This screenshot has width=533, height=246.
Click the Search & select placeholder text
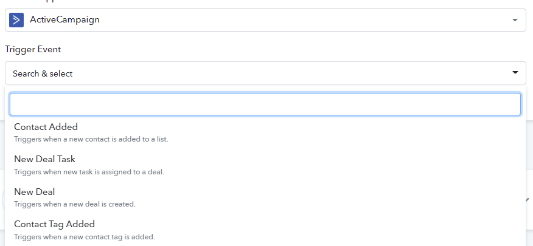(43, 73)
